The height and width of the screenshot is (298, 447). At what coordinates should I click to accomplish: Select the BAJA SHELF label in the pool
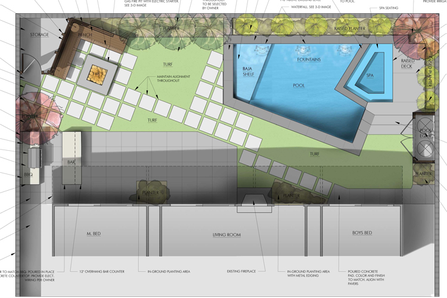(249, 72)
